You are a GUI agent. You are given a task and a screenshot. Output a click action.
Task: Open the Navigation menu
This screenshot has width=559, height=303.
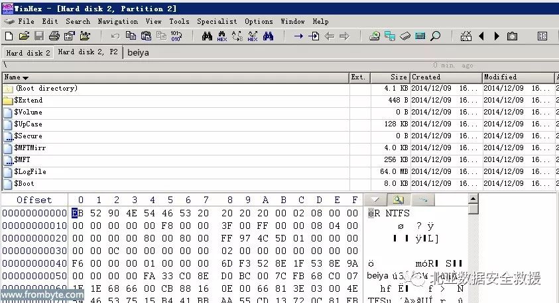pyautogui.click(x=117, y=21)
